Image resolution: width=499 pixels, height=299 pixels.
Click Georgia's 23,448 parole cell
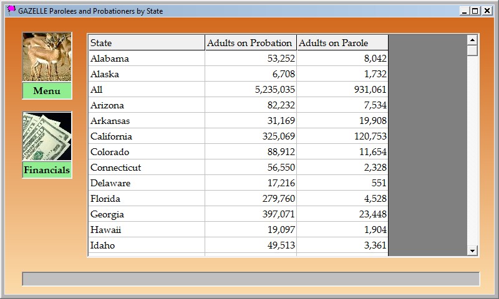342,214
